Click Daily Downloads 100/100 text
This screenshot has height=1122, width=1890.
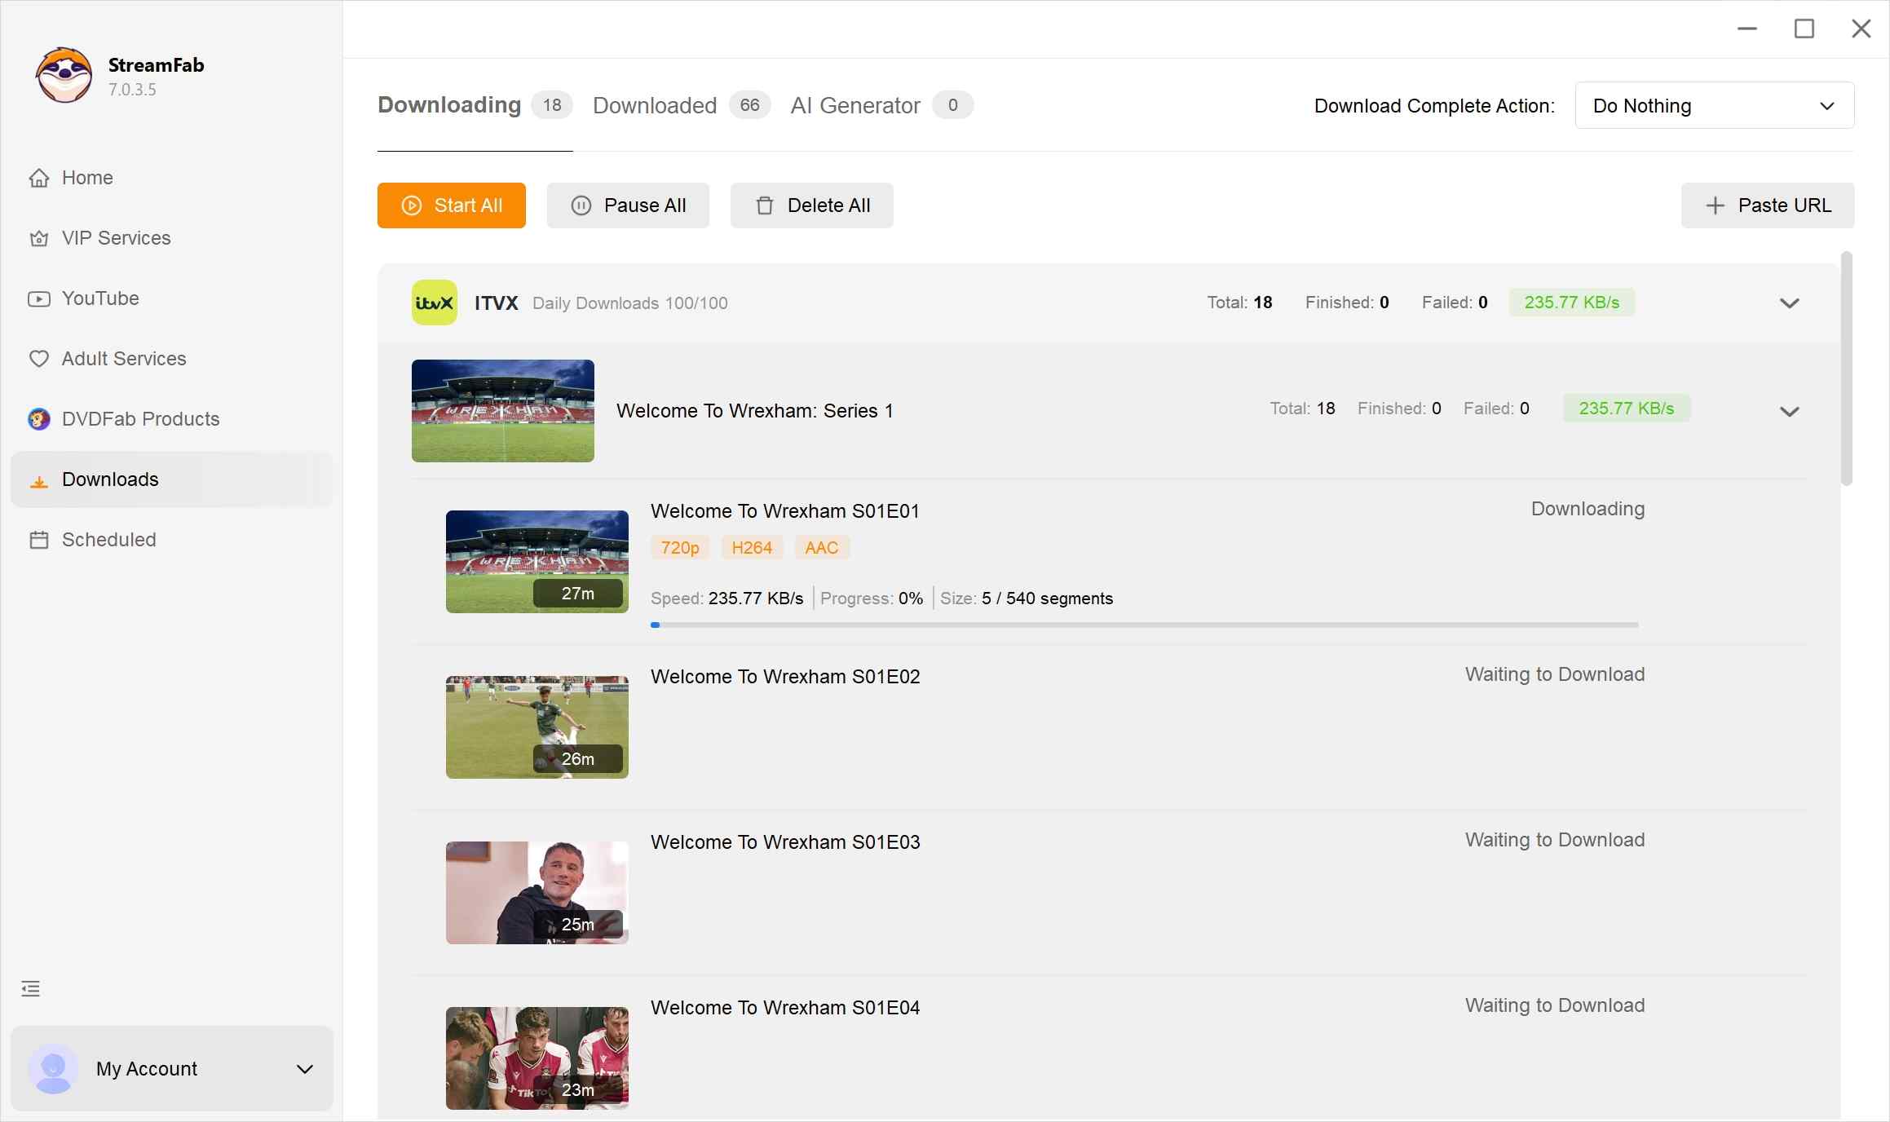[630, 303]
